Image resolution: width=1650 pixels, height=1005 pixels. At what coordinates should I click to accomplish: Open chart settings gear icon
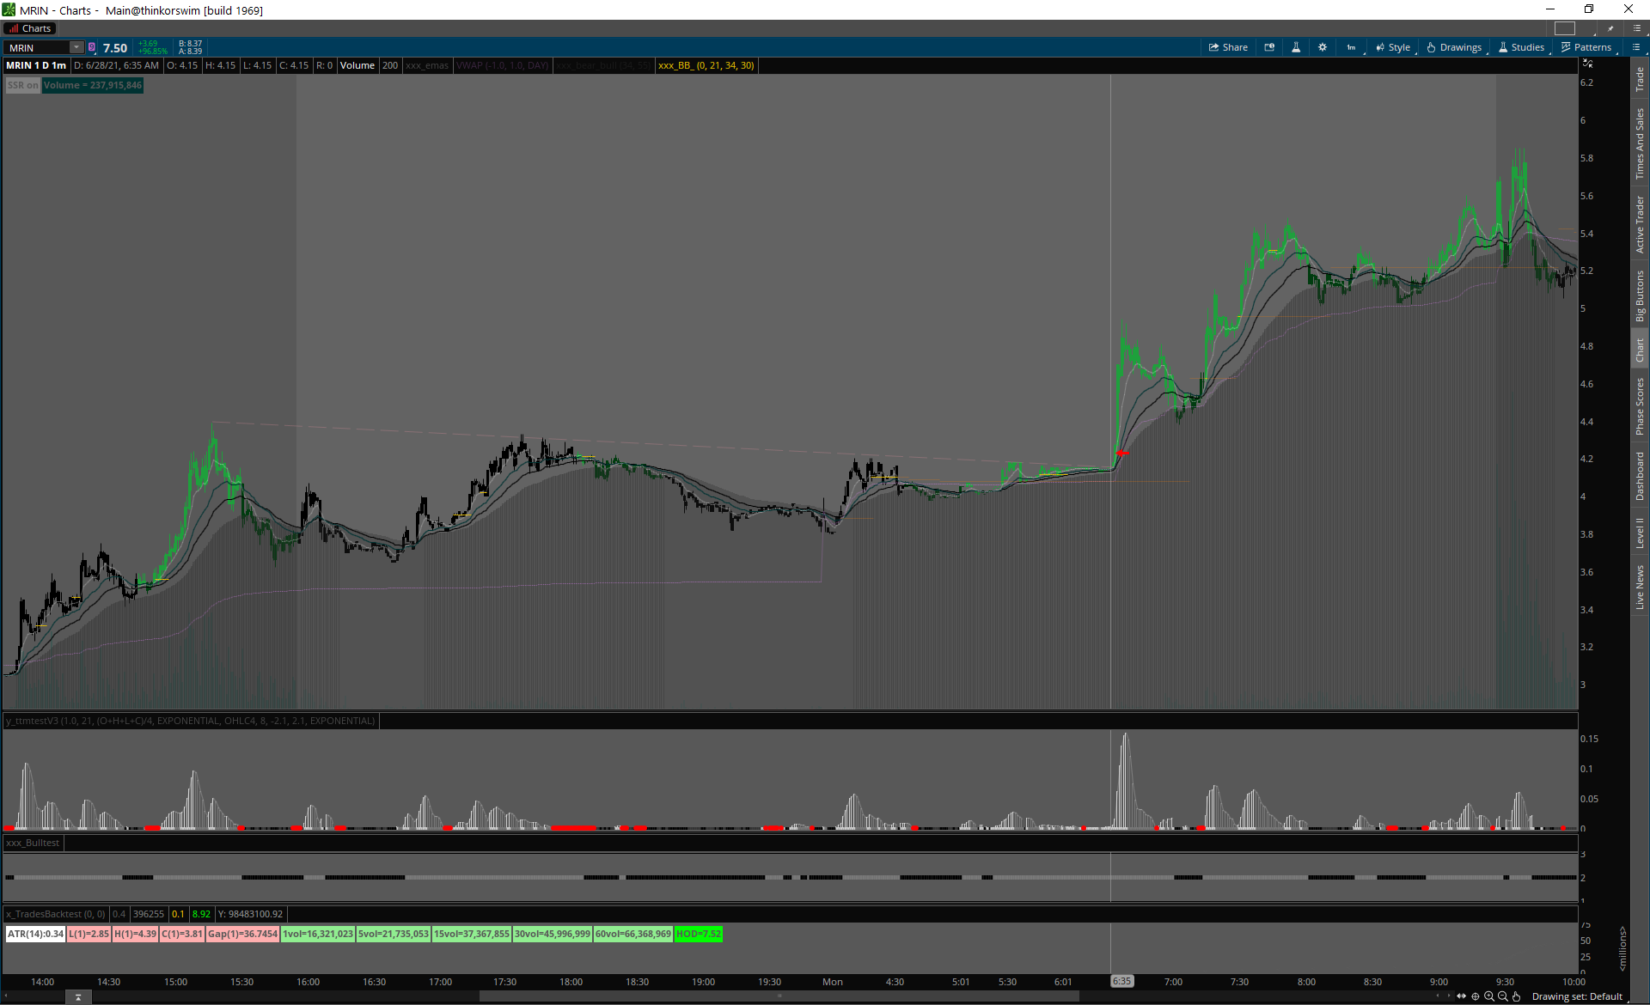[x=1323, y=47]
